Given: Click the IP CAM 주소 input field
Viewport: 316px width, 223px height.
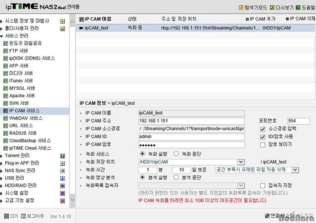Looking at the screenshot, I should pos(191,121).
